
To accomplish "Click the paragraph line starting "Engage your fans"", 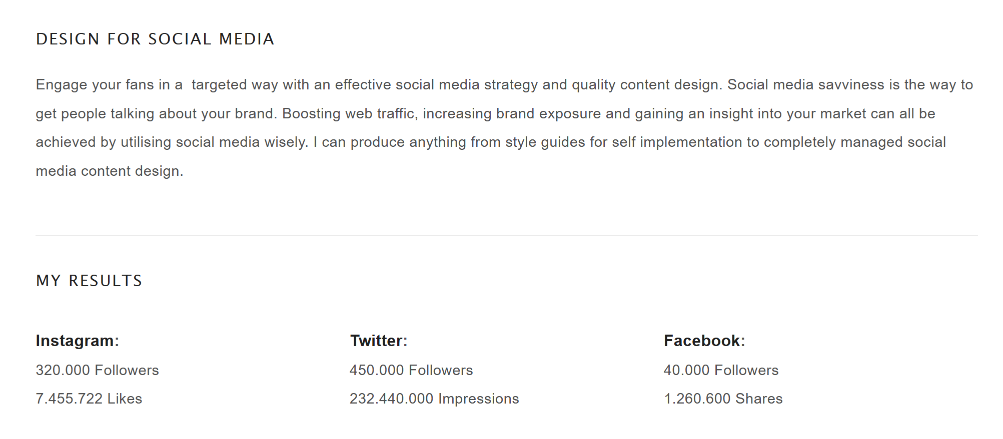I will (x=504, y=85).
